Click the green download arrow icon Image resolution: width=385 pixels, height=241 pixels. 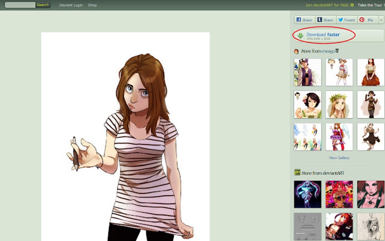tap(300, 35)
